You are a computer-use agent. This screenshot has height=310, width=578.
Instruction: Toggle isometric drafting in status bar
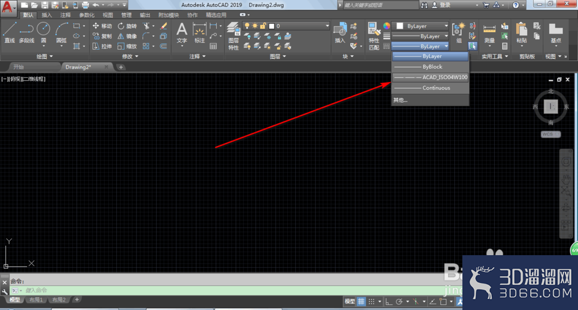(416, 301)
